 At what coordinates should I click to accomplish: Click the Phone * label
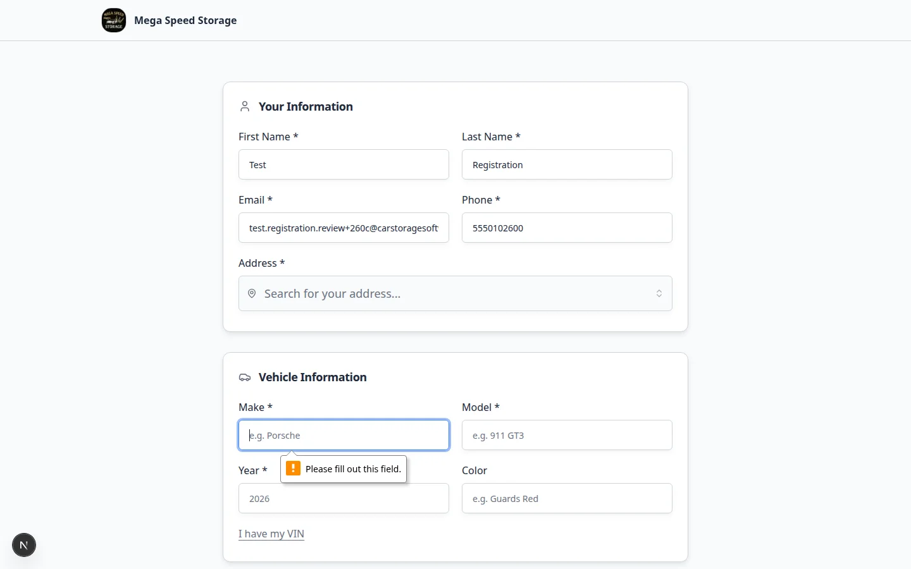point(481,200)
